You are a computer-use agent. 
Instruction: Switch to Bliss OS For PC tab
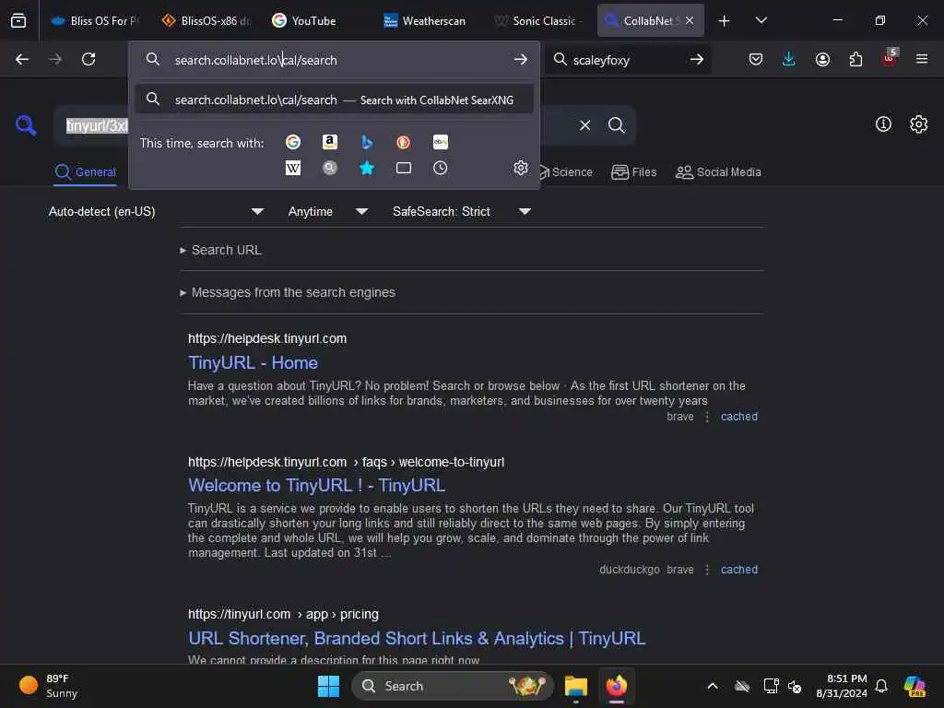click(x=95, y=20)
